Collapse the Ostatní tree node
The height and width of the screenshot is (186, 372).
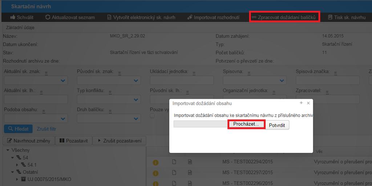point(12,172)
